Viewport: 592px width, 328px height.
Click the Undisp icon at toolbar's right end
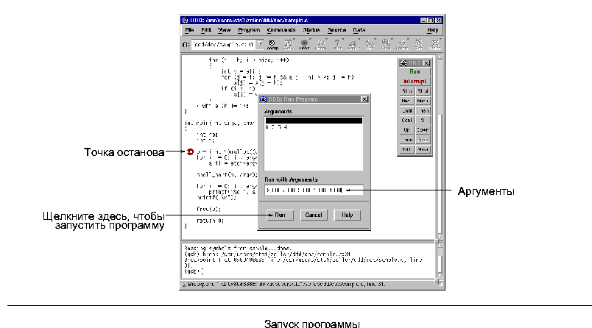[x=434, y=44]
